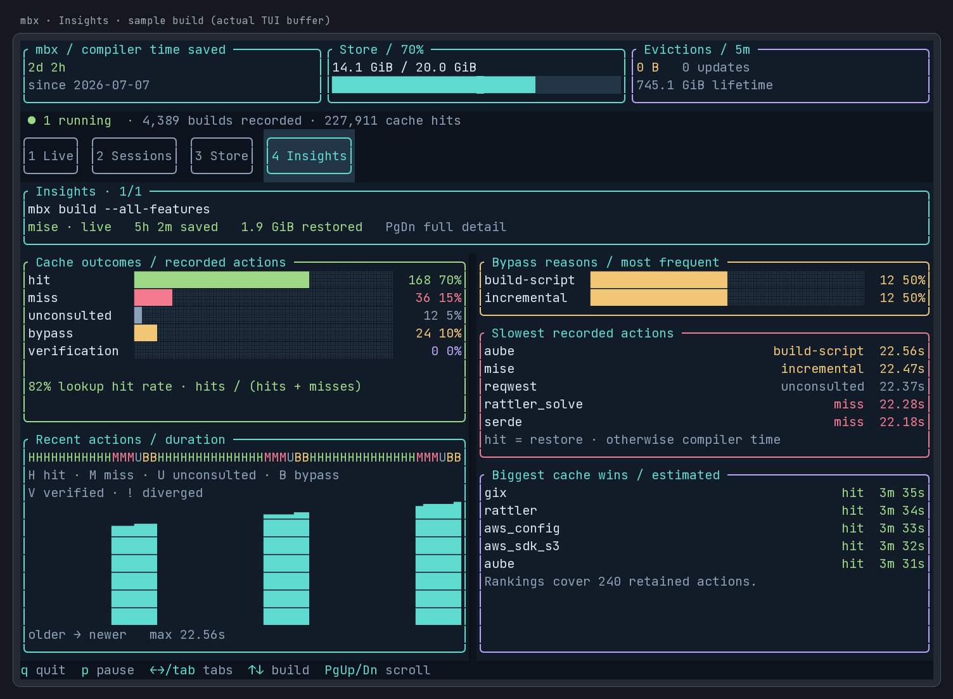Viewport: 953px width, 699px height.
Task: Click "0 updates" in the Evictions panel
Action: 716,67
